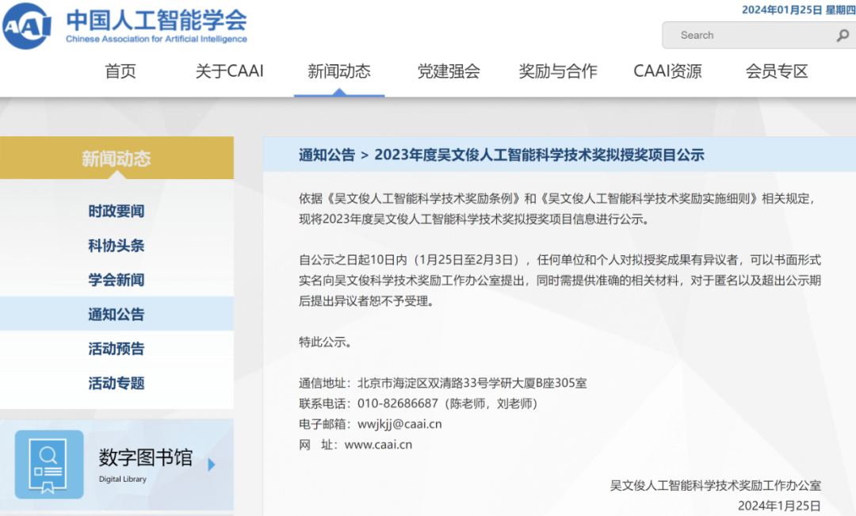
Task: Open the CAAI资源 menu
Action: click(x=667, y=71)
